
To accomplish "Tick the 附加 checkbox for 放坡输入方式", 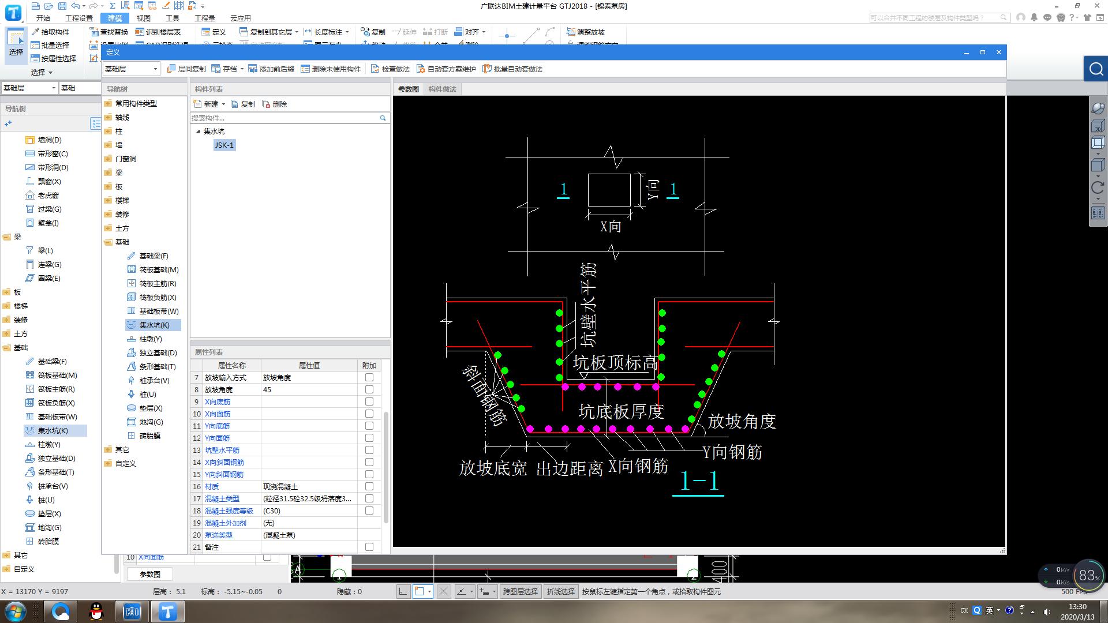I will 369,377.
